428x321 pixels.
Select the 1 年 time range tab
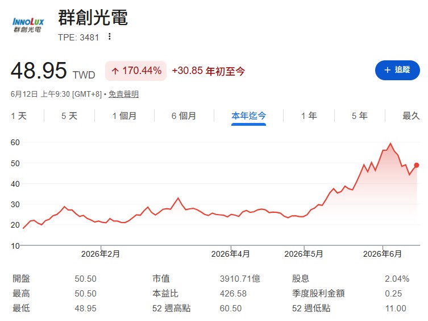309,116
